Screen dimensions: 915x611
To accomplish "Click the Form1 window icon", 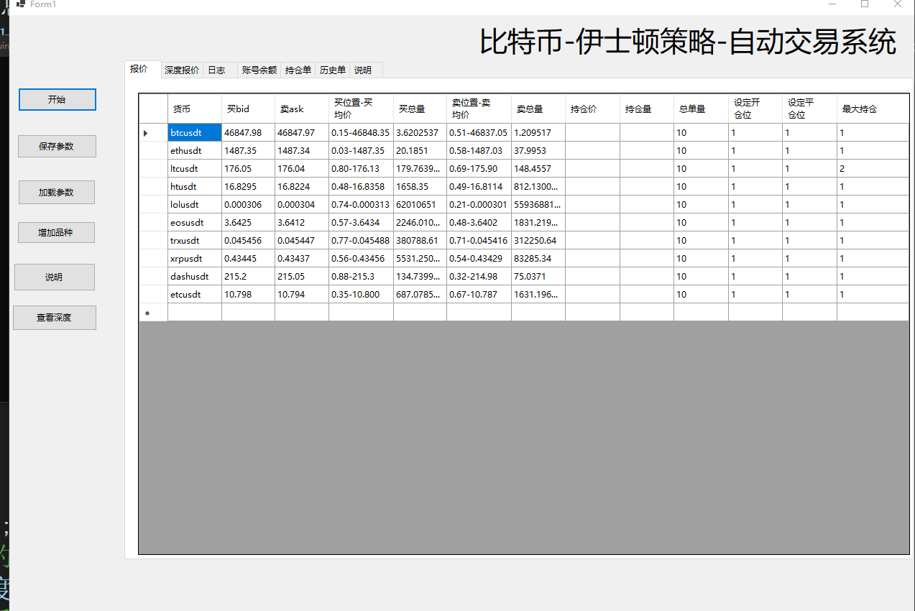I will pyautogui.click(x=20, y=4).
